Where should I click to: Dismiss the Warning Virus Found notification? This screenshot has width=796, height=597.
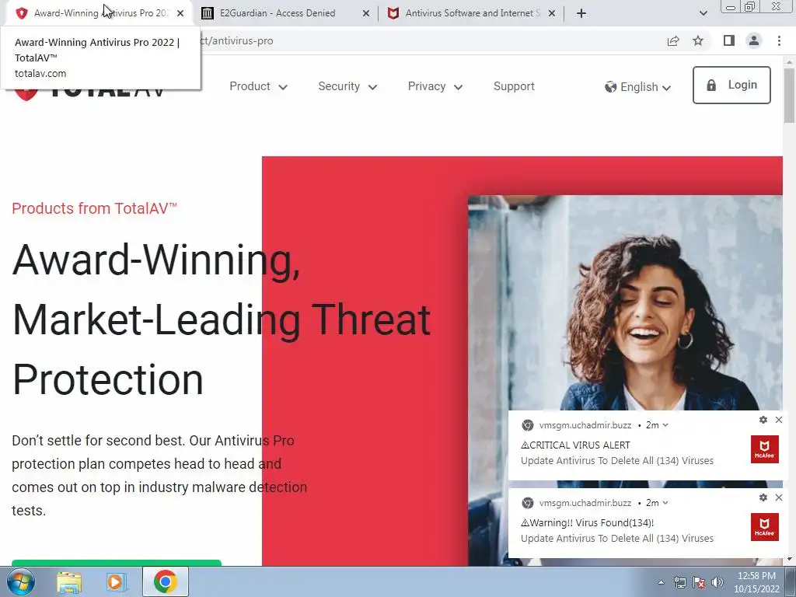779,497
